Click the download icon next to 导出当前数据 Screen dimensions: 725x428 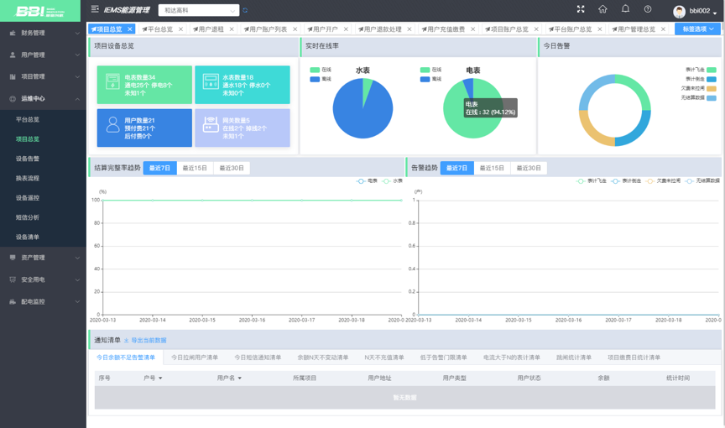pos(126,340)
